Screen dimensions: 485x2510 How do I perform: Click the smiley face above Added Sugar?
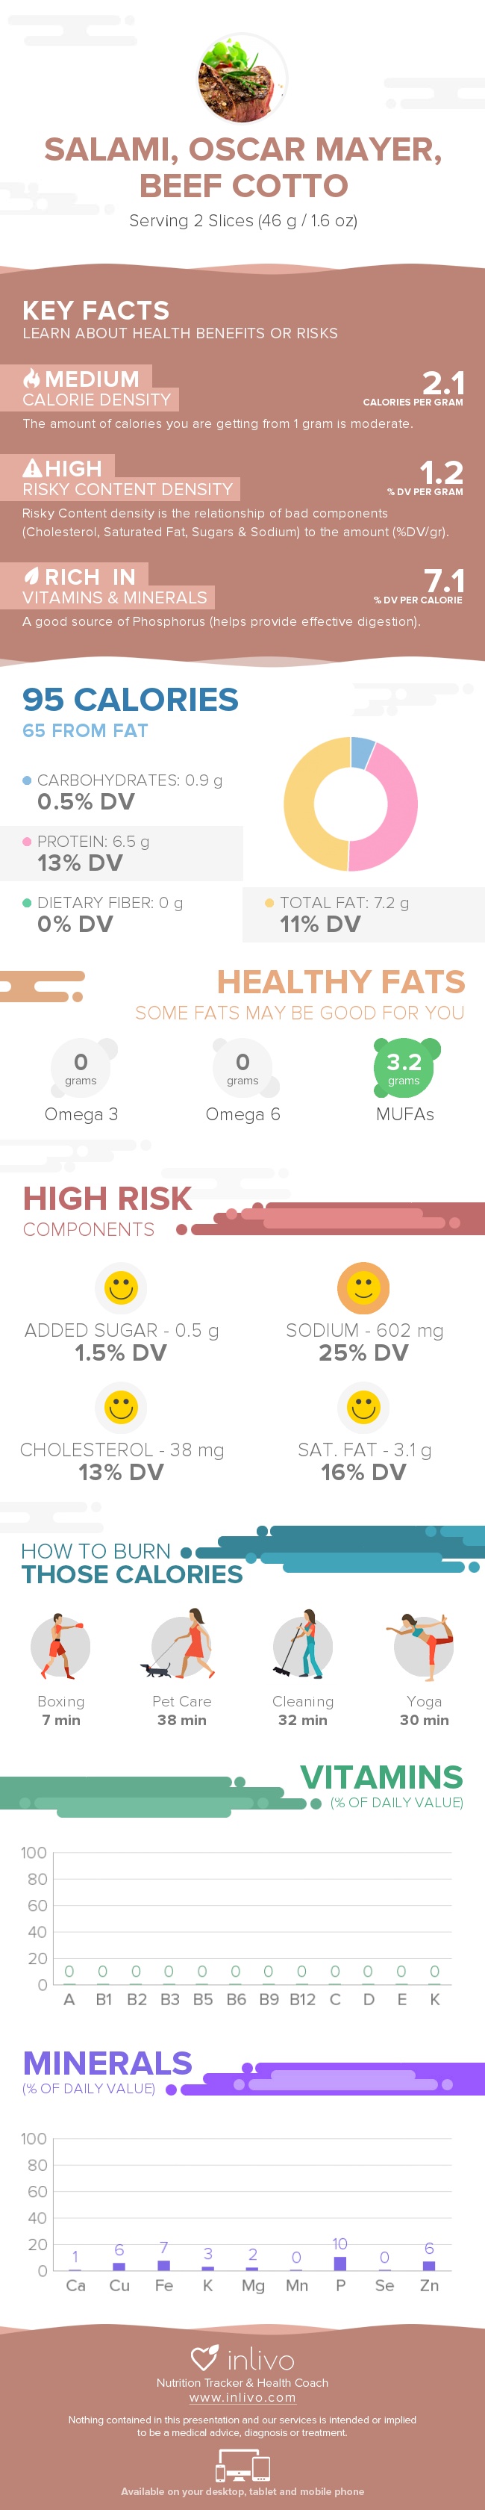pyautogui.click(x=121, y=1287)
